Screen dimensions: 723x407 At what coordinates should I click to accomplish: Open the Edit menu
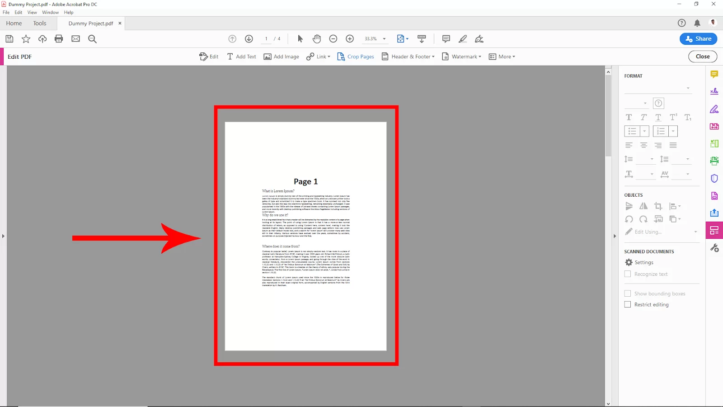coord(19,13)
